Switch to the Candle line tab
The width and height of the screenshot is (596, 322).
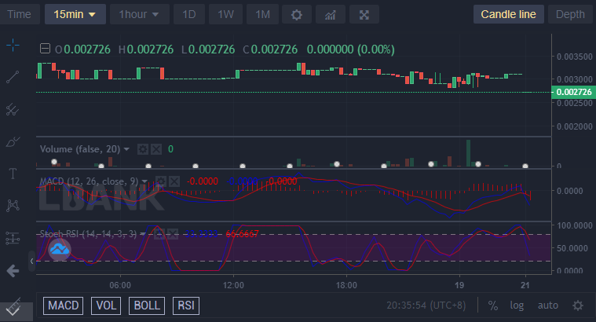tap(508, 14)
